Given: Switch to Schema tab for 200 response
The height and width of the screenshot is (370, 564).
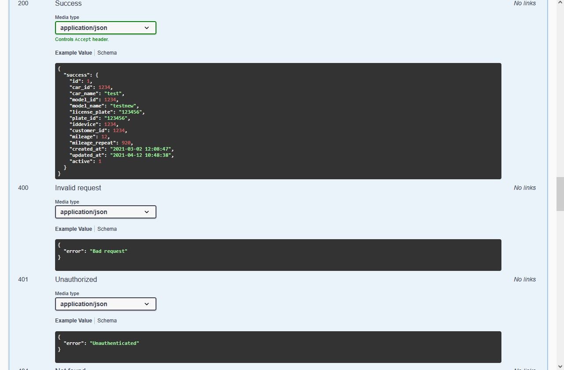Looking at the screenshot, I should (x=107, y=53).
